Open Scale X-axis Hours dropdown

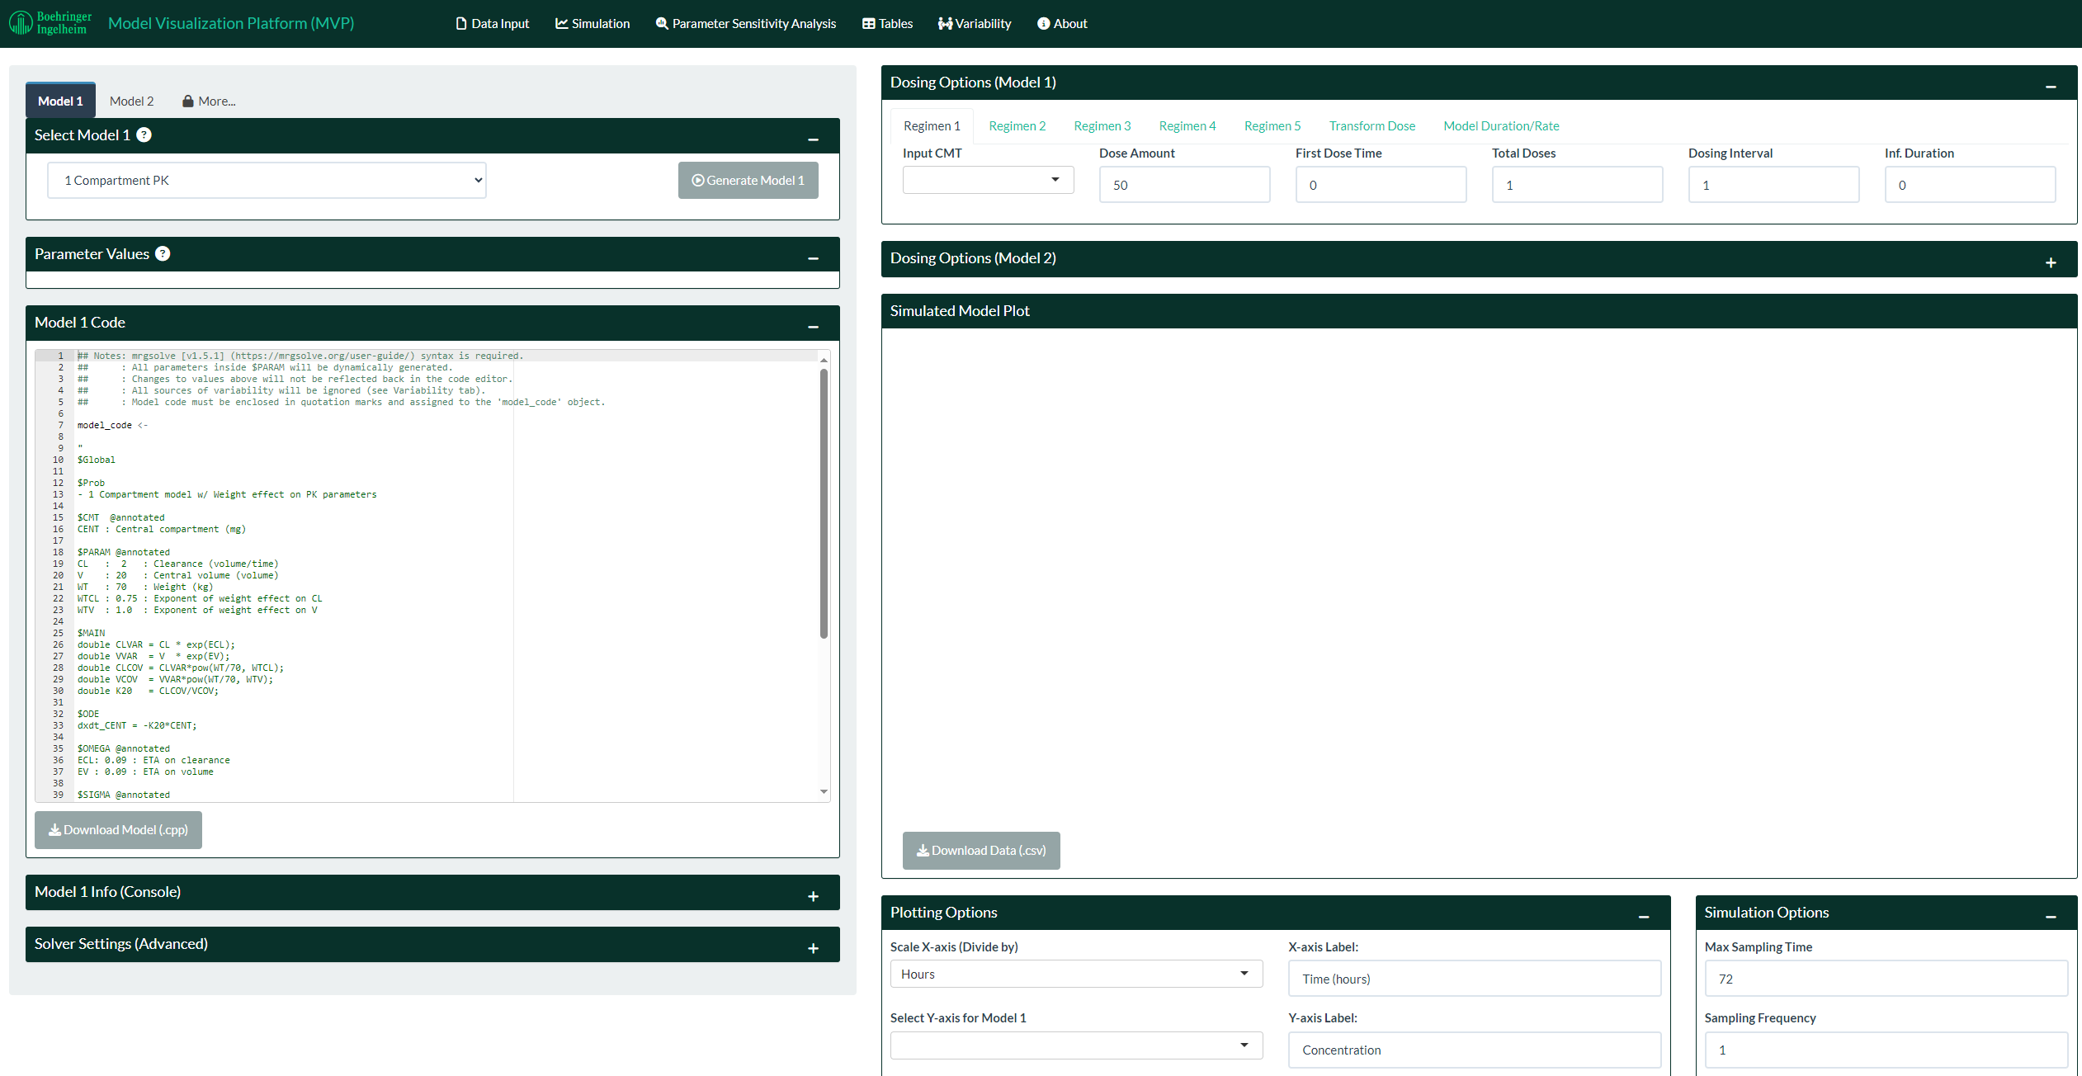coord(1075,975)
